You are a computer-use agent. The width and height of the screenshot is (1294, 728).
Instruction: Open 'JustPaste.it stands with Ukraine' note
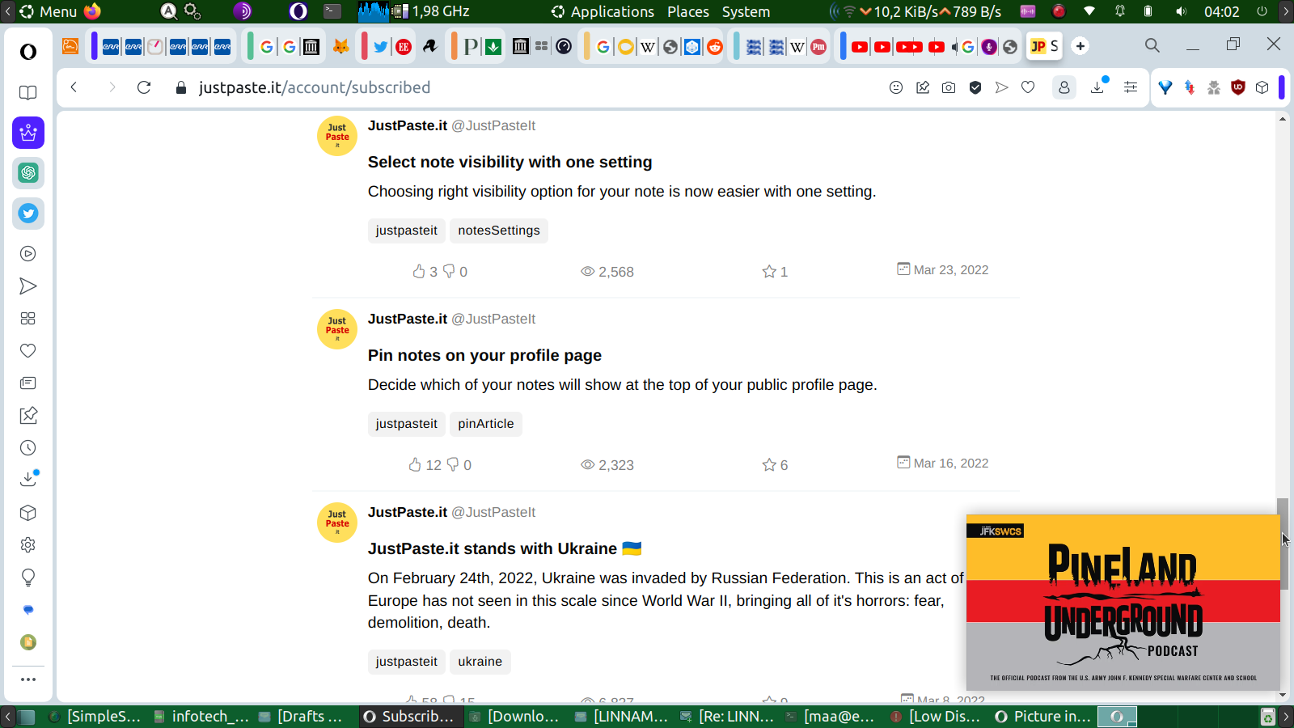(505, 548)
